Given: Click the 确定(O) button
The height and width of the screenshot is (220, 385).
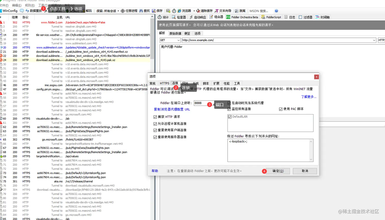Looking at the screenshot, I should click(x=278, y=171).
